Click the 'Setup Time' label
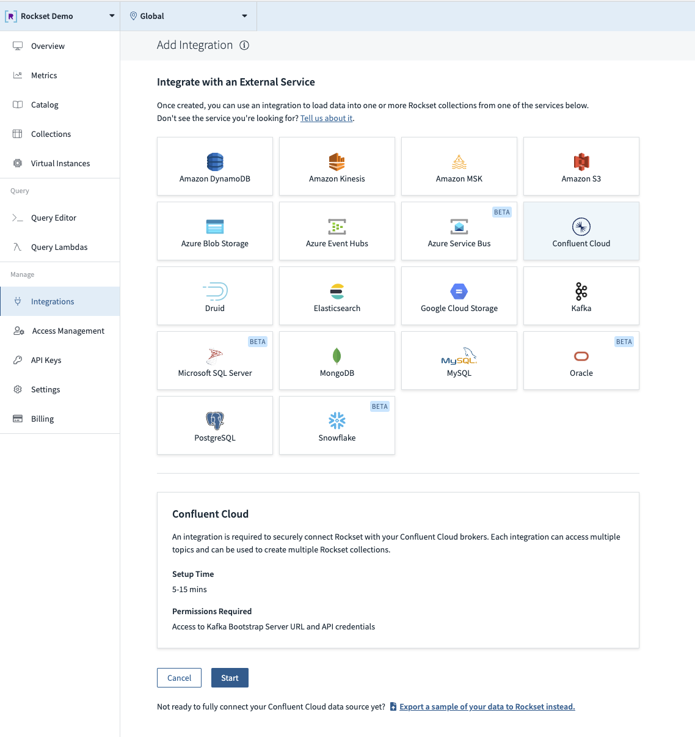This screenshot has width=695, height=737. 193,574
